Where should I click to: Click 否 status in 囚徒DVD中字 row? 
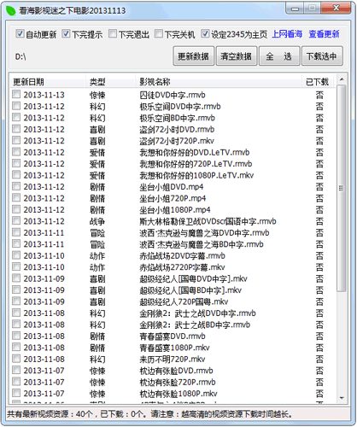pos(319,95)
